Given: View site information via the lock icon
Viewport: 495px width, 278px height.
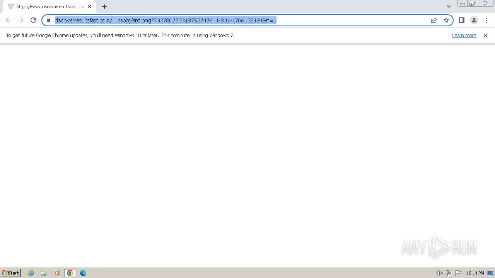Looking at the screenshot, I should coord(49,20).
